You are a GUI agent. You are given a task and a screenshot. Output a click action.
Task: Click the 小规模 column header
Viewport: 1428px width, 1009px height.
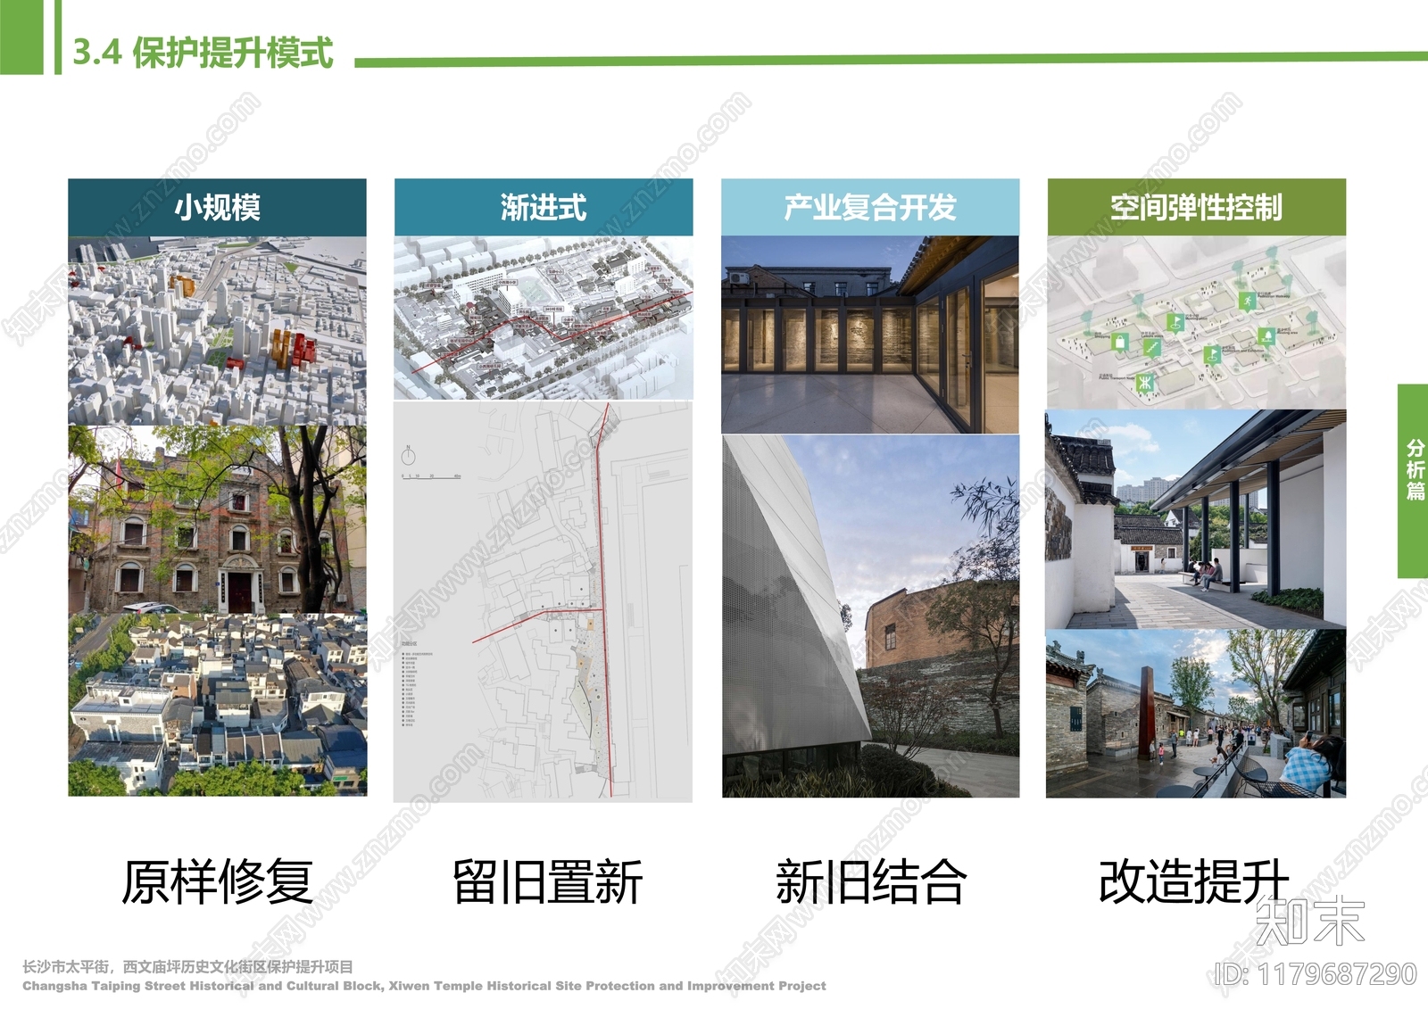[217, 207]
